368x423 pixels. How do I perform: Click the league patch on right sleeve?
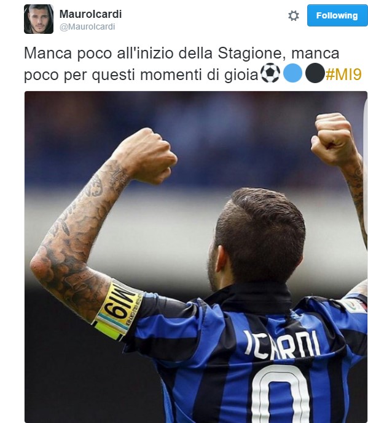pyautogui.click(x=355, y=305)
